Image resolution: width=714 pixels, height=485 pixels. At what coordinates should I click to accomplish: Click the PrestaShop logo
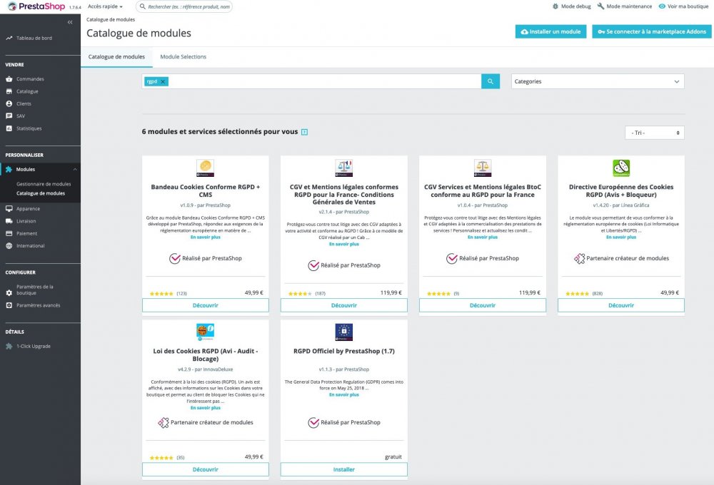click(x=36, y=6)
